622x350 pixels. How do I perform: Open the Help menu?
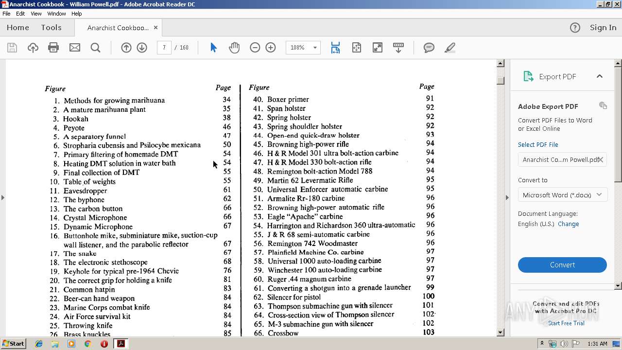pyautogui.click(x=77, y=14)
